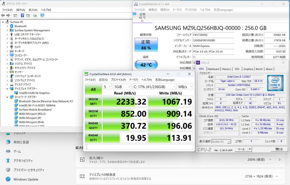Open the MB/s unit dropdown
Viewport: 290px width, 185px height.
point(185,87)
